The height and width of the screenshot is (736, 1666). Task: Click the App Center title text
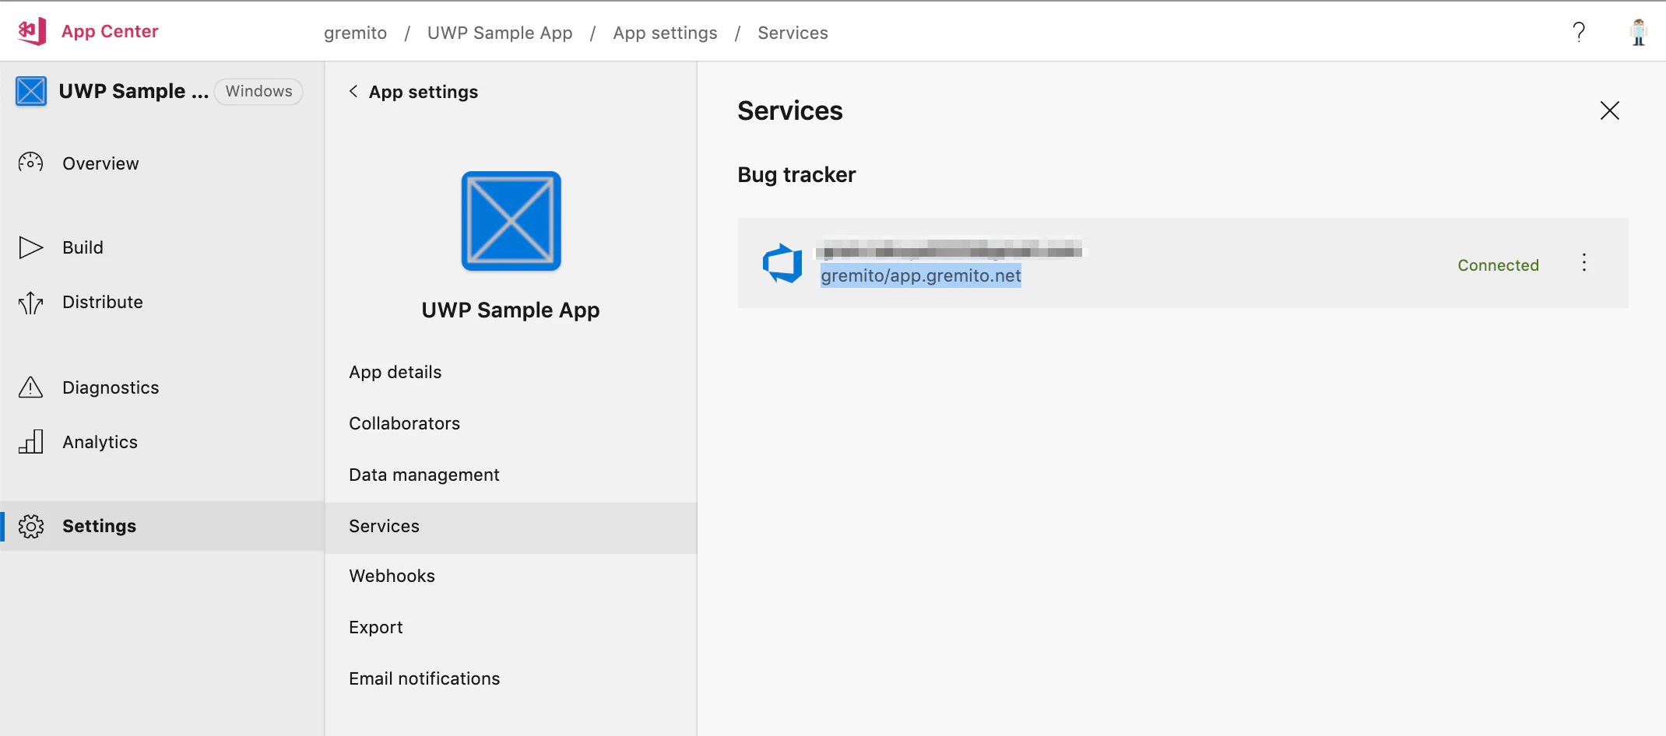(110, 31)
